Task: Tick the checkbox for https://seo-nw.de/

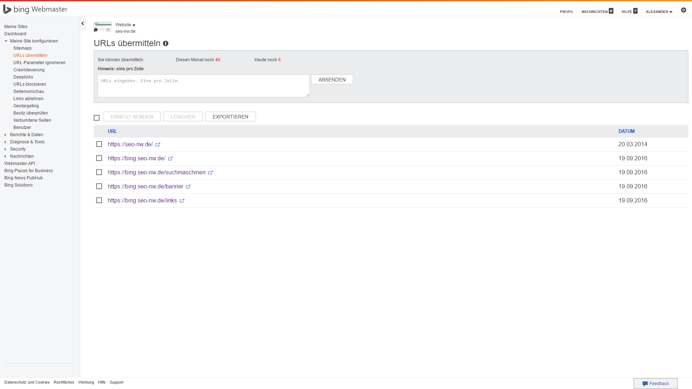Action: click(99, 144)
